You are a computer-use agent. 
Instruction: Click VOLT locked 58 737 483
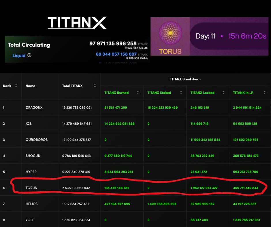(199, 220)
